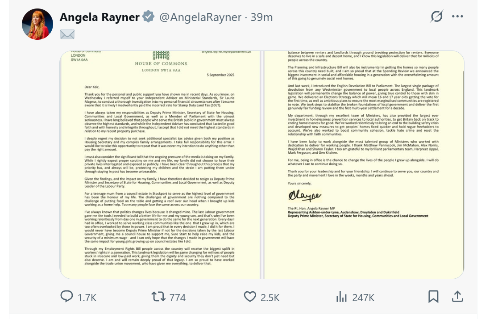The width and height of the screenshot is (481, 319).
Task: Click the 1.7K replies count
Action: (x=87, y=297)
